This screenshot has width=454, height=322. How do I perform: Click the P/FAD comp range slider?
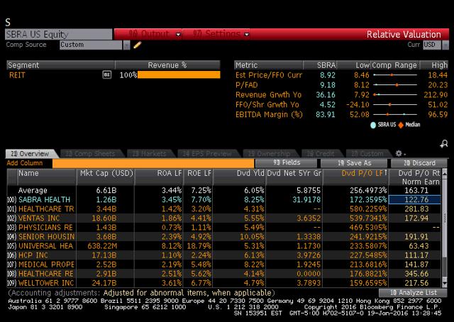click(x=395, y=85)
